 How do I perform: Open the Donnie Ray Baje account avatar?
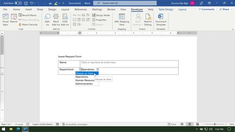point(192,3)
